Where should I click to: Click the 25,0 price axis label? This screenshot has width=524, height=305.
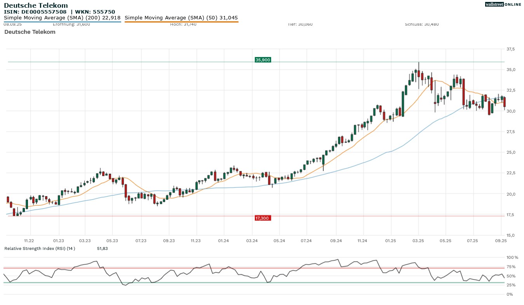click(511, 152)
